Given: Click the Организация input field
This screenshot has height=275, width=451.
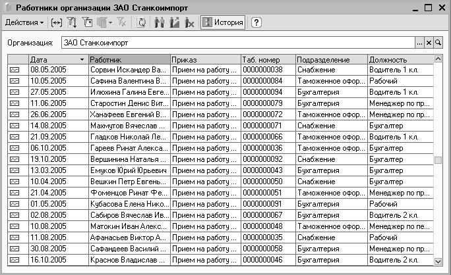Looking at the screenshot, I should tap(238, 43).
